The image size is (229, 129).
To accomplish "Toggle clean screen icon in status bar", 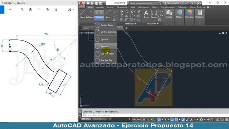I will [x=223, y=120].
